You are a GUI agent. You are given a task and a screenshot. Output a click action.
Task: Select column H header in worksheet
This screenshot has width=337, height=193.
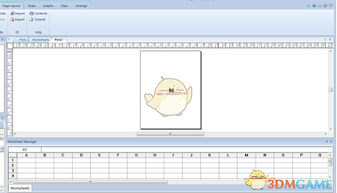pos(155,155)
